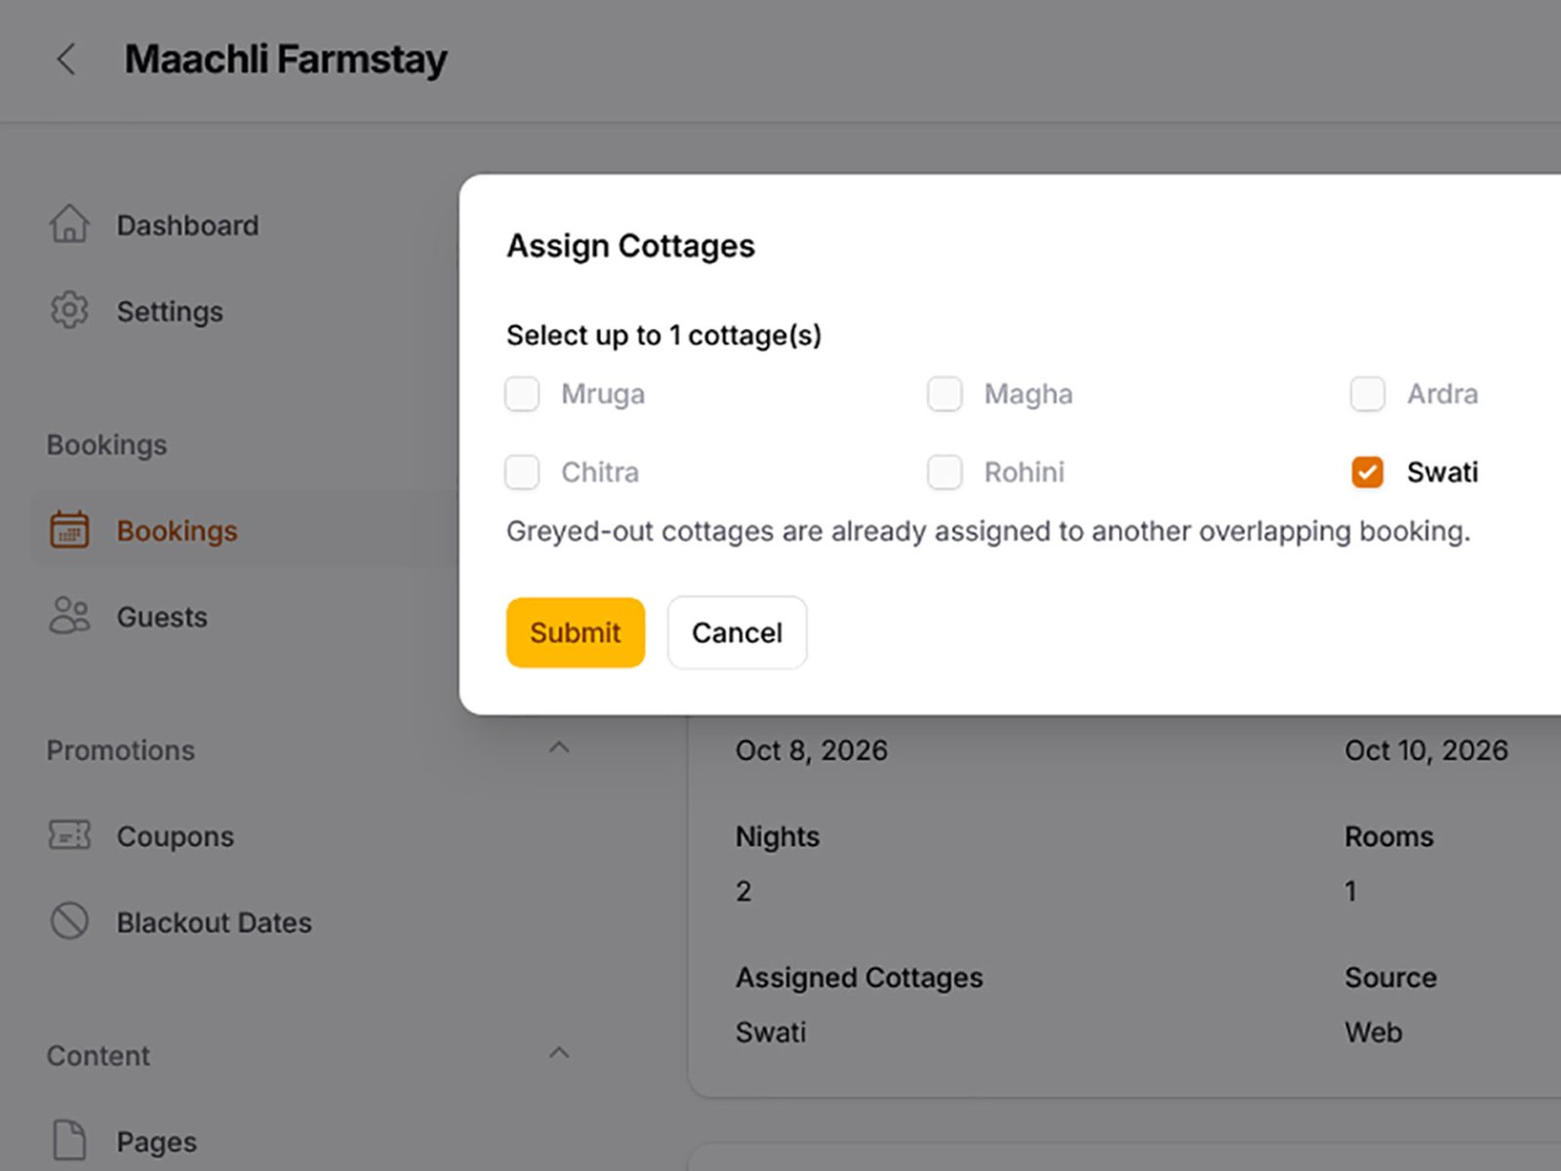
Task: Click the Assign Cottages dialog title
Action: point(630,246)
